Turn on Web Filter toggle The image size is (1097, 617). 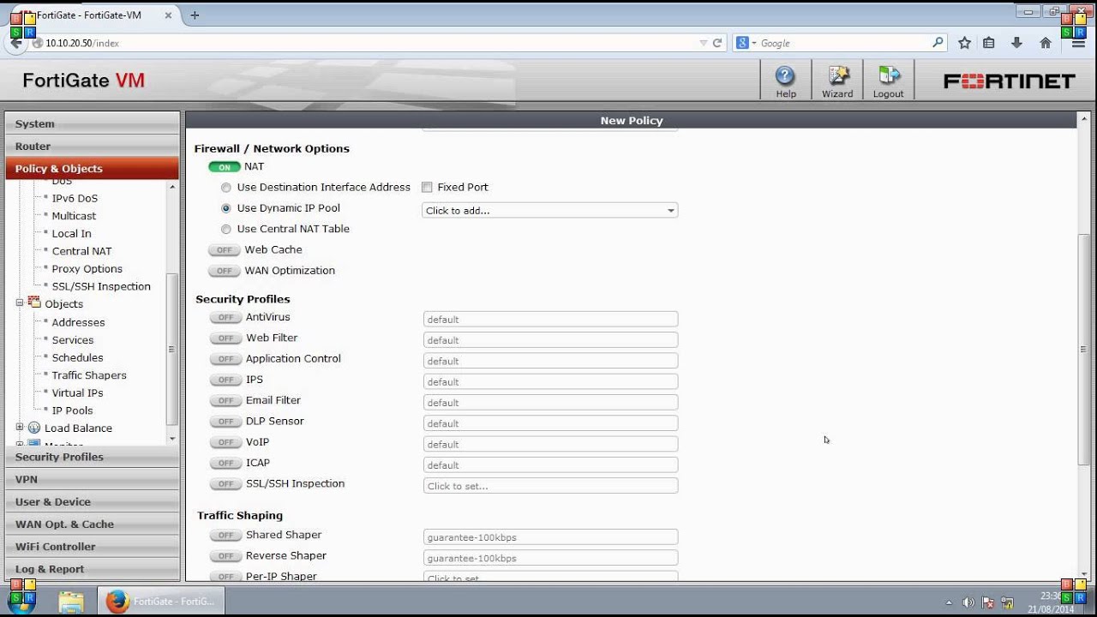click(225, 338)
